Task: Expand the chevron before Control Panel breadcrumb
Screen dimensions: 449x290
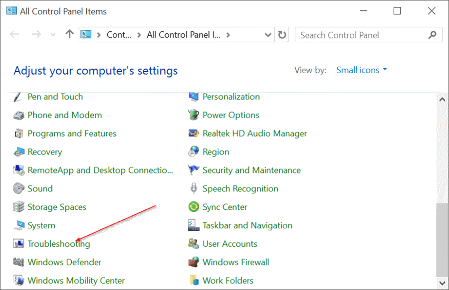Action: coord(99,35)
